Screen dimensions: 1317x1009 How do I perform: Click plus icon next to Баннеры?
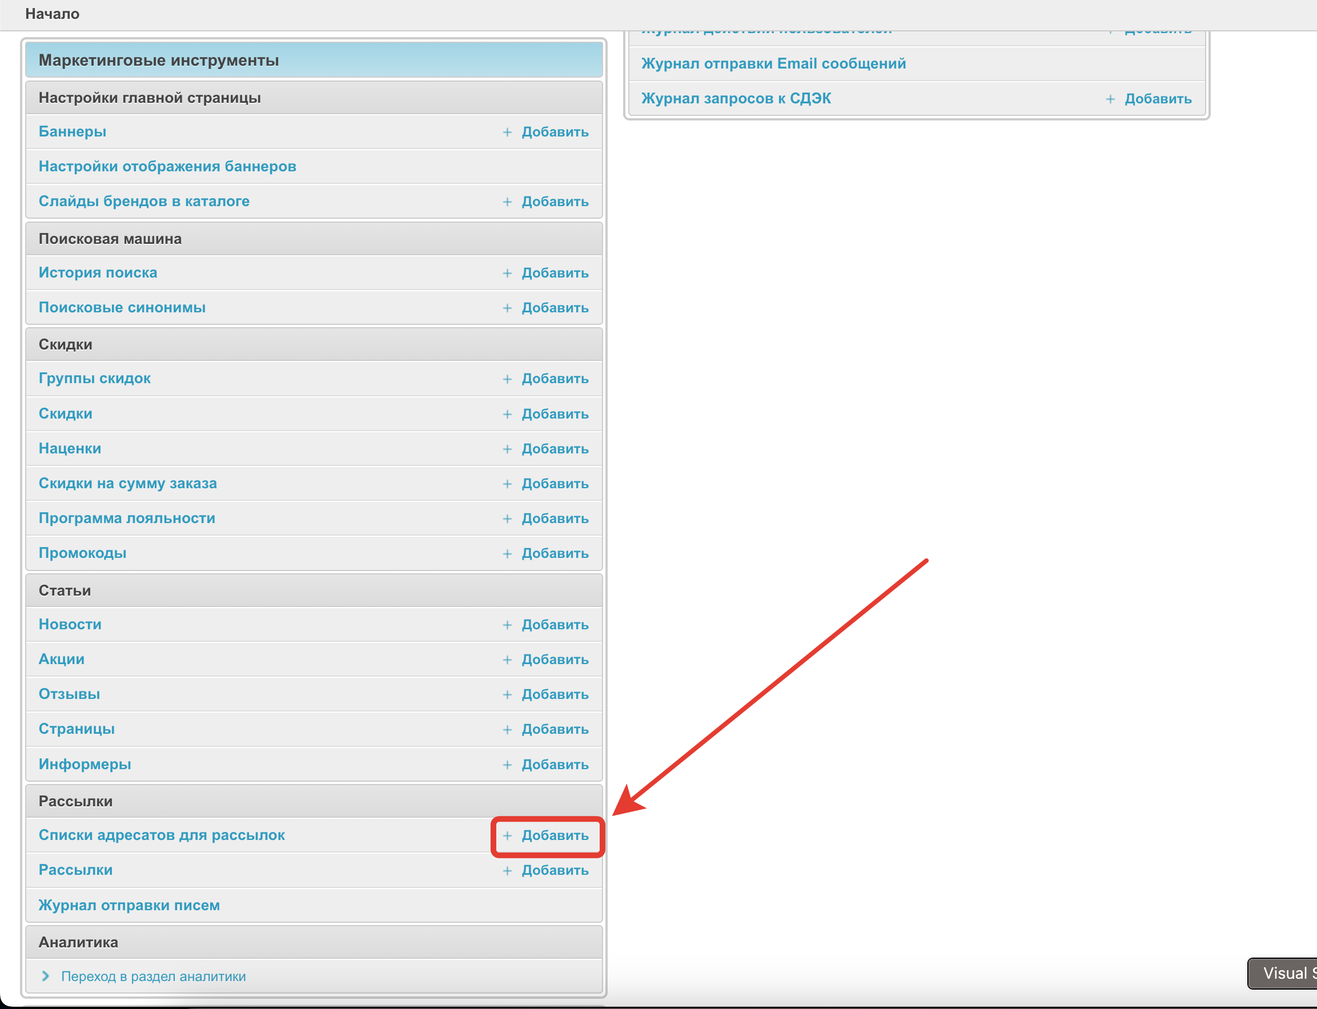pyautogui.click(x=507, y=132)
